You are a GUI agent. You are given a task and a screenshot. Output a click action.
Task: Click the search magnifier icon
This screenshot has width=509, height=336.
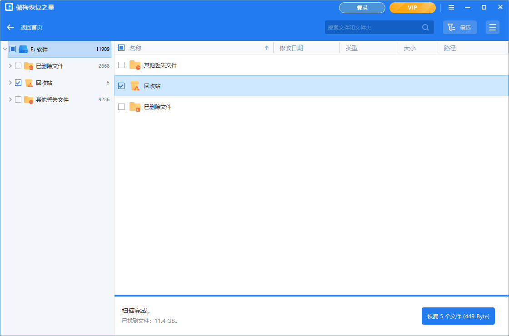click(425, 27)
